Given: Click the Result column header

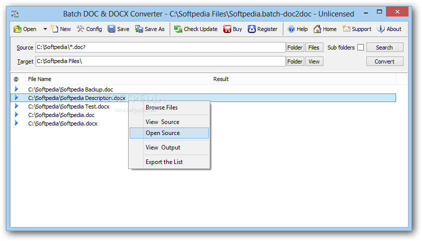Looking at the screenshot, I should point(303,79).
